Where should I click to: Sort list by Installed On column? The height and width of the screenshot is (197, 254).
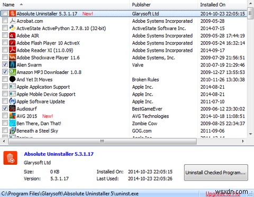point(222,5)
